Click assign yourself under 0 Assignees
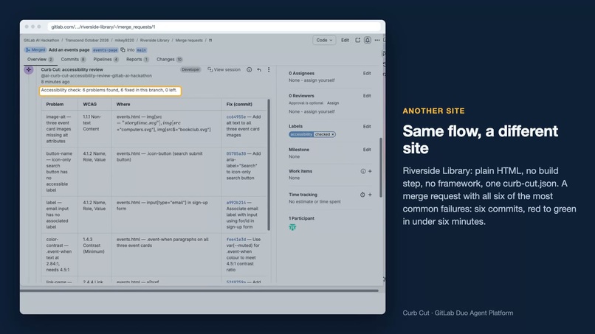 [x=320, y=80]
